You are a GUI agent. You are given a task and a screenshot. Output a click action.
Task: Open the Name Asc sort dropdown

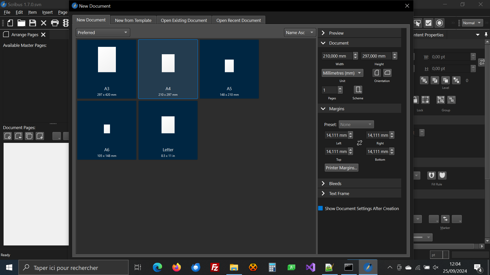tap(299, 33)
